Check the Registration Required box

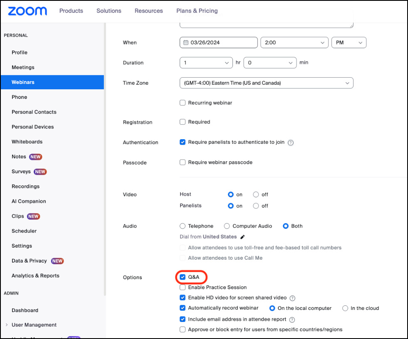pyautogui.click(x=183, y=122)
